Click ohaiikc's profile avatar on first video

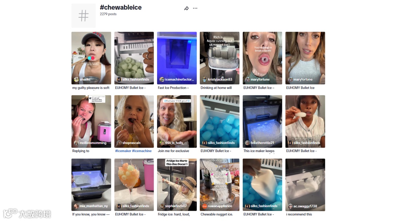76,79
